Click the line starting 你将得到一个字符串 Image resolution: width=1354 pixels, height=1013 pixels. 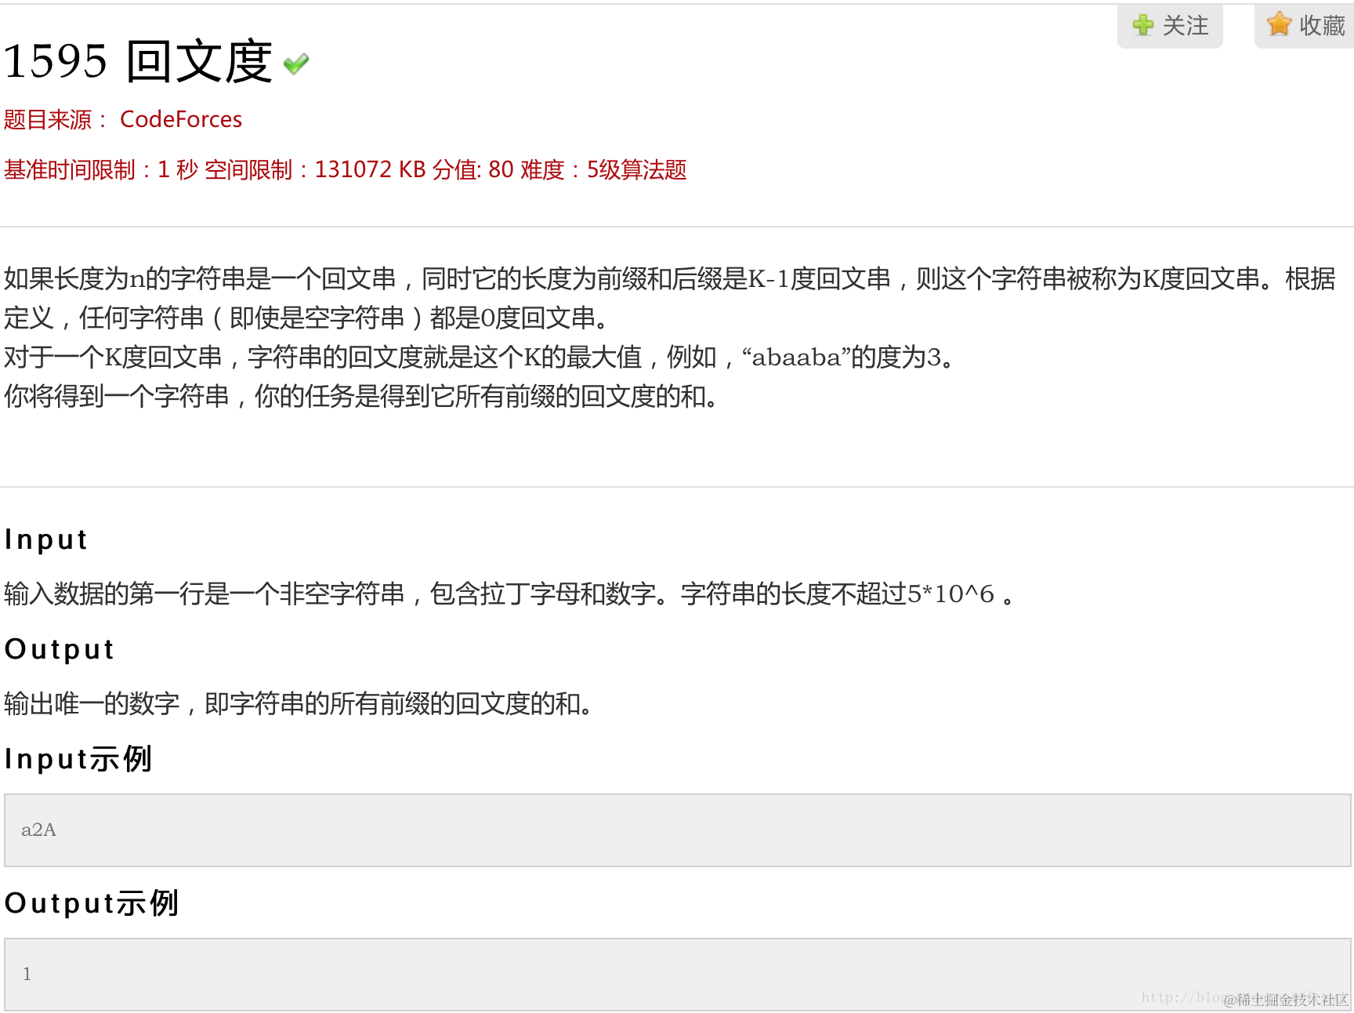click(361, 397)
